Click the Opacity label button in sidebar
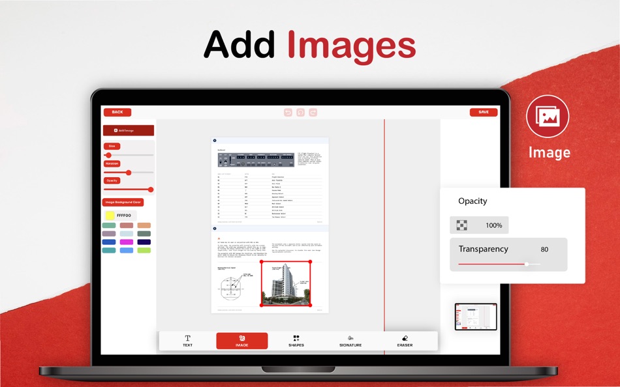Viewport: 620px width, 387px height. tap(112, 180)
